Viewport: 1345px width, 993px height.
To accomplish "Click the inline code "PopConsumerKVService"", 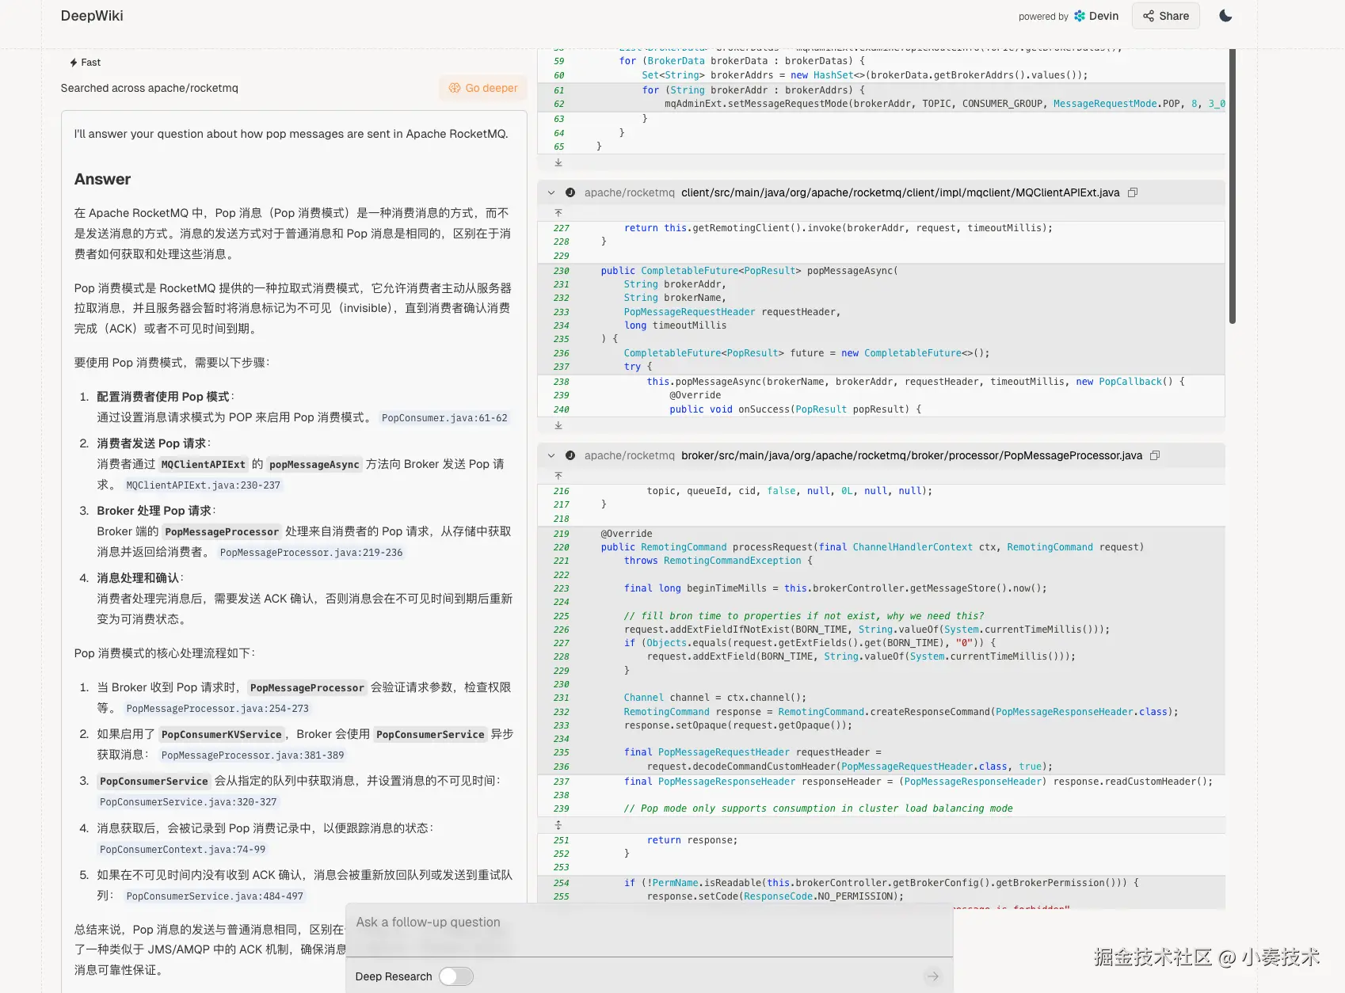I will pos(222,735).
